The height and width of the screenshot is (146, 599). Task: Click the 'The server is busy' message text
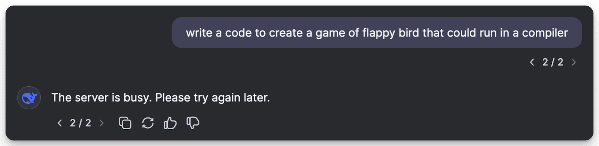(x=161, y=98)
